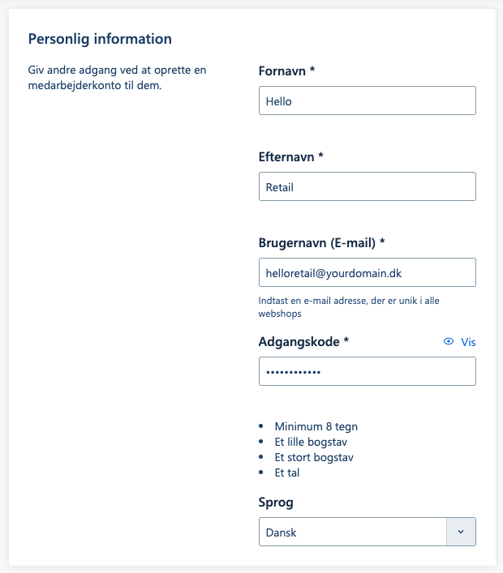Click the Fornavn field containing Hello

[367, 101]
